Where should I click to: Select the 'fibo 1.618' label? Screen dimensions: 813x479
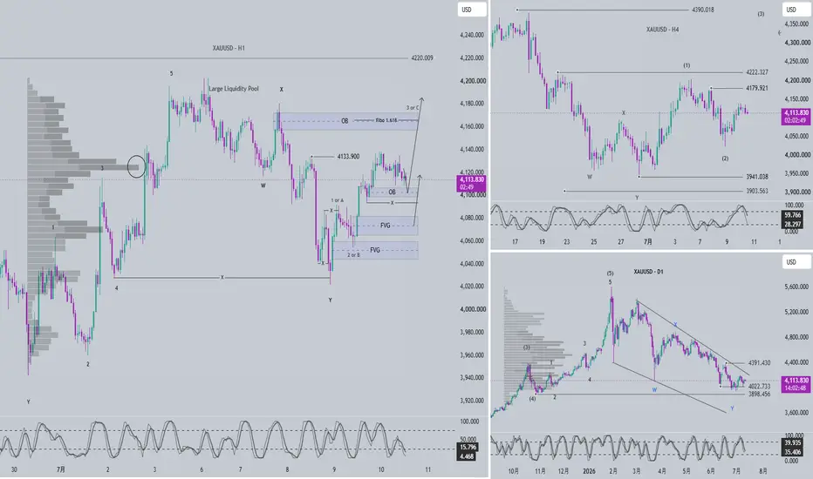tap(386, 120)
